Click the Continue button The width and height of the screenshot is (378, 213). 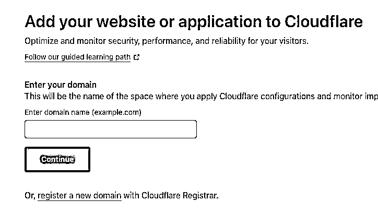57,160
